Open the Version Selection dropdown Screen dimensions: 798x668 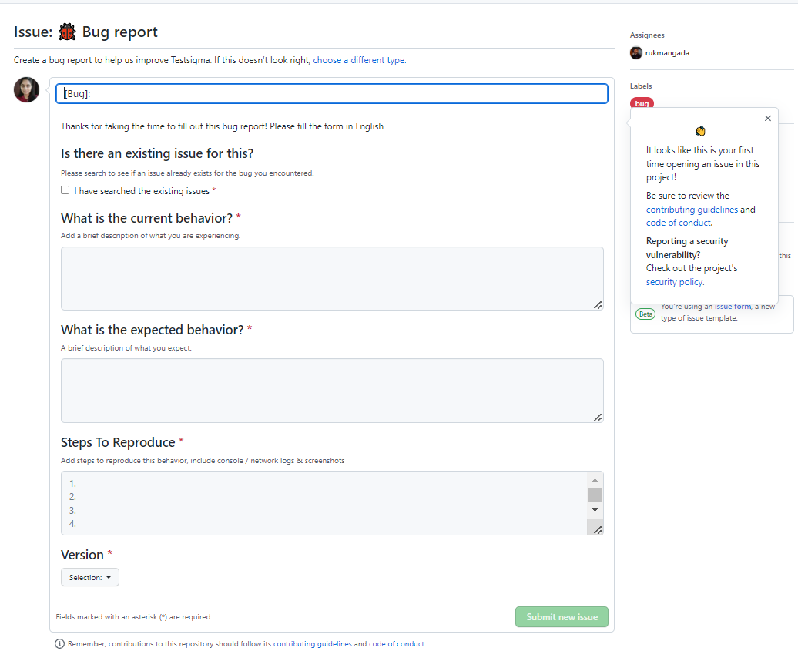tap(89, 576)
